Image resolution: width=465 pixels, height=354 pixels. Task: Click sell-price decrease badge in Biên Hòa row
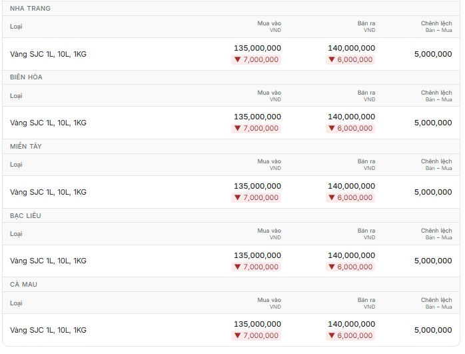350,129
